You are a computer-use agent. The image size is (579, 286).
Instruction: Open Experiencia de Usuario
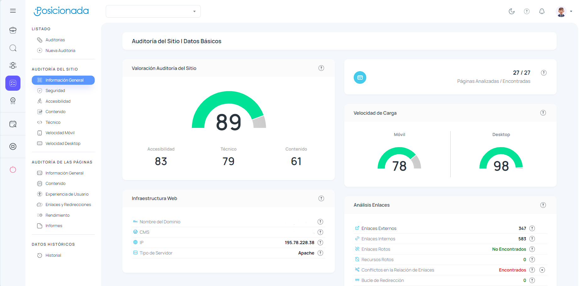coord(67,194)
